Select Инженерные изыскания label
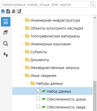Image resolution: width=97 pixels, height=111 pixels. pyautogui.click(x=51, y=44)
